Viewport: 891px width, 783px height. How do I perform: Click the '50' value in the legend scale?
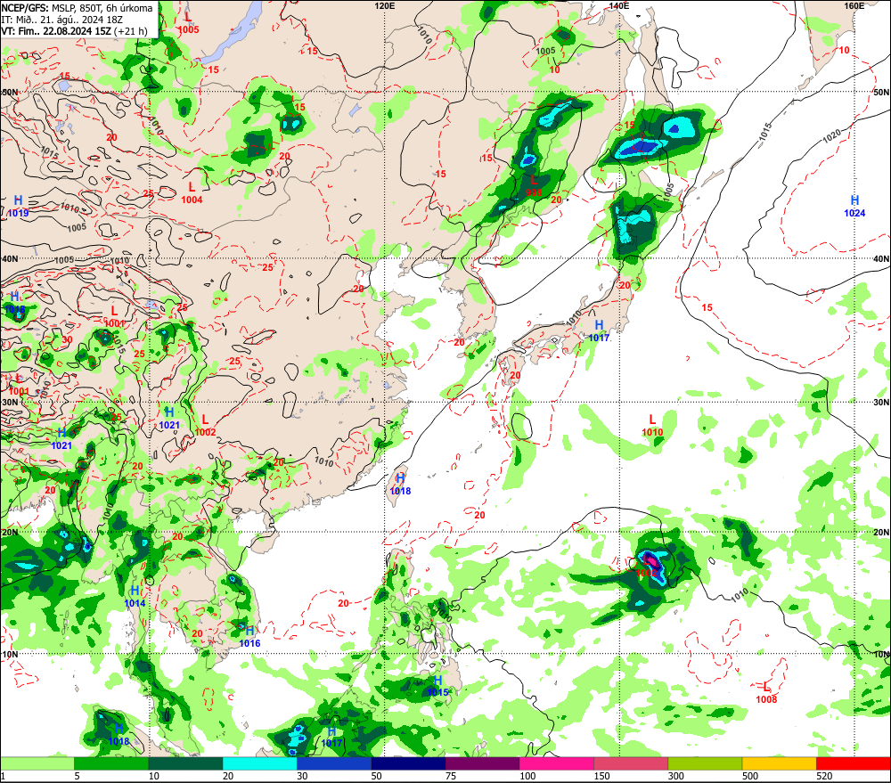pos(376,776)
